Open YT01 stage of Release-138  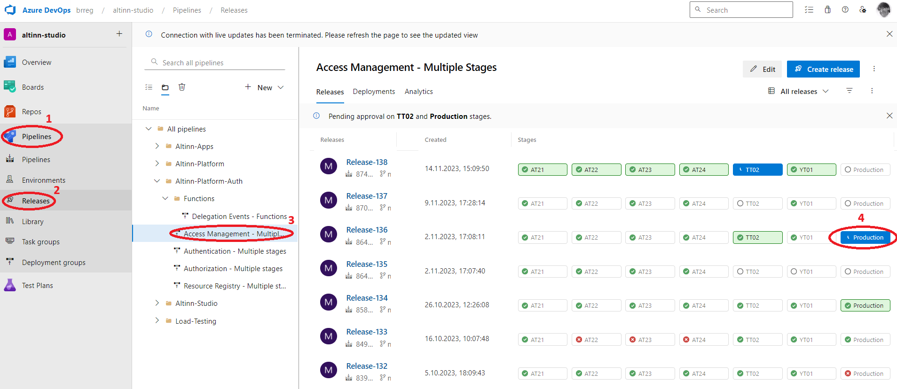pyautogui.click(x=811, y=170)
